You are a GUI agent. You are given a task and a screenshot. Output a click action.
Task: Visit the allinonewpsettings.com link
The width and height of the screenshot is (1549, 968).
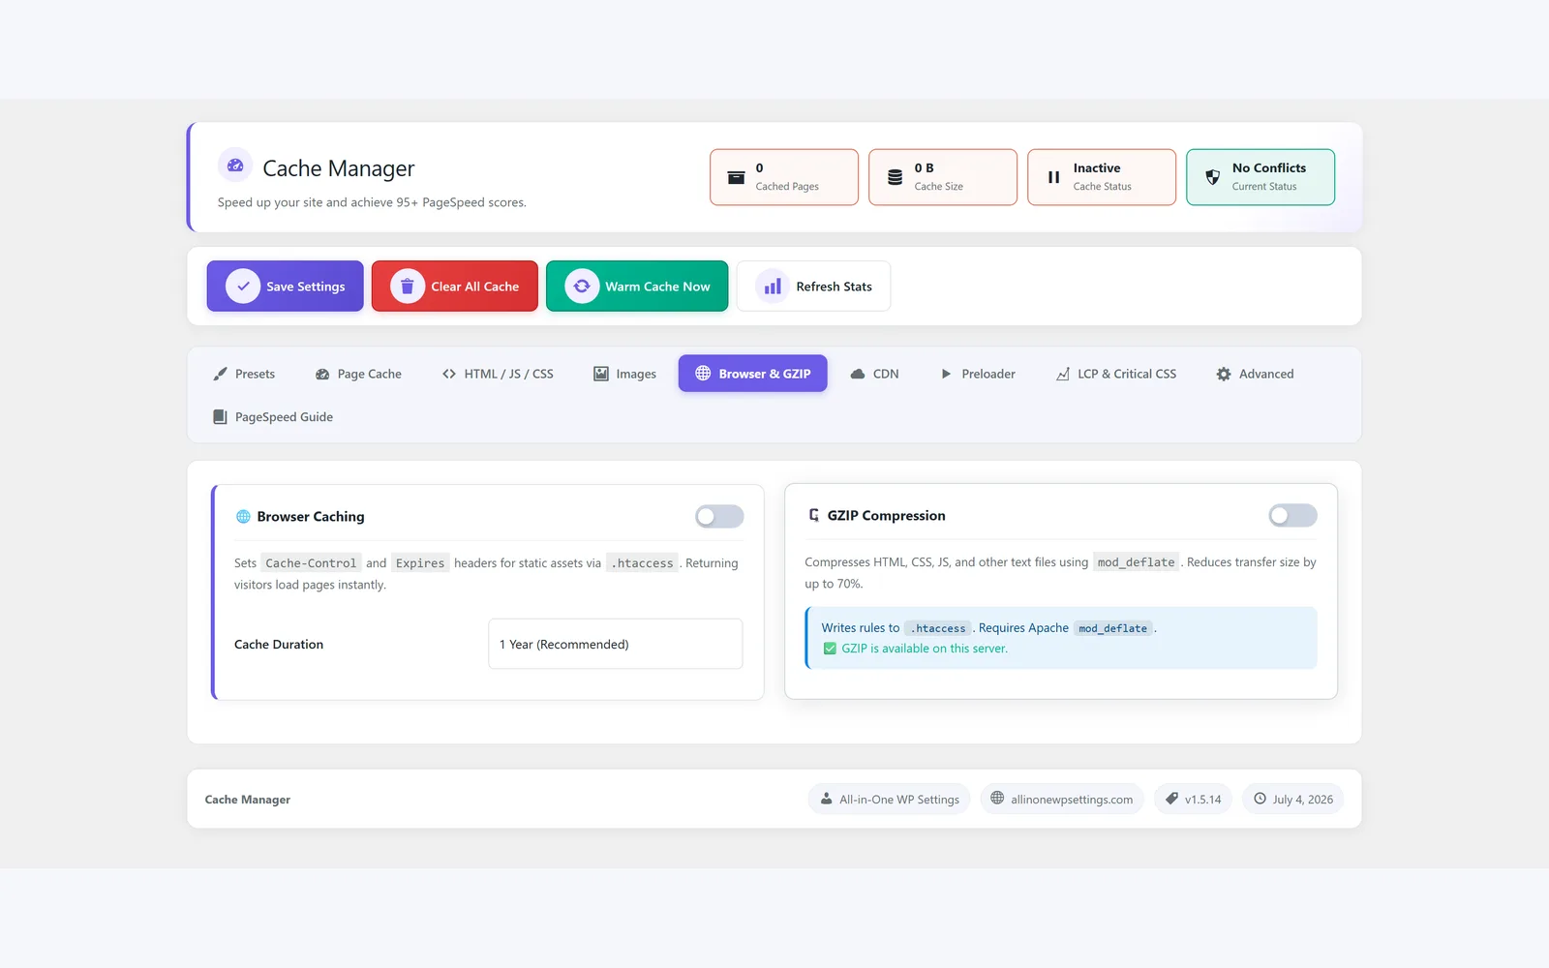coord(1062,799)
